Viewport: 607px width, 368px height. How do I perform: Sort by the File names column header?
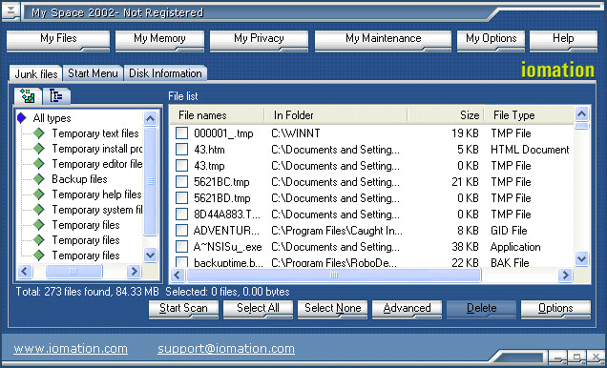point(218,115)
